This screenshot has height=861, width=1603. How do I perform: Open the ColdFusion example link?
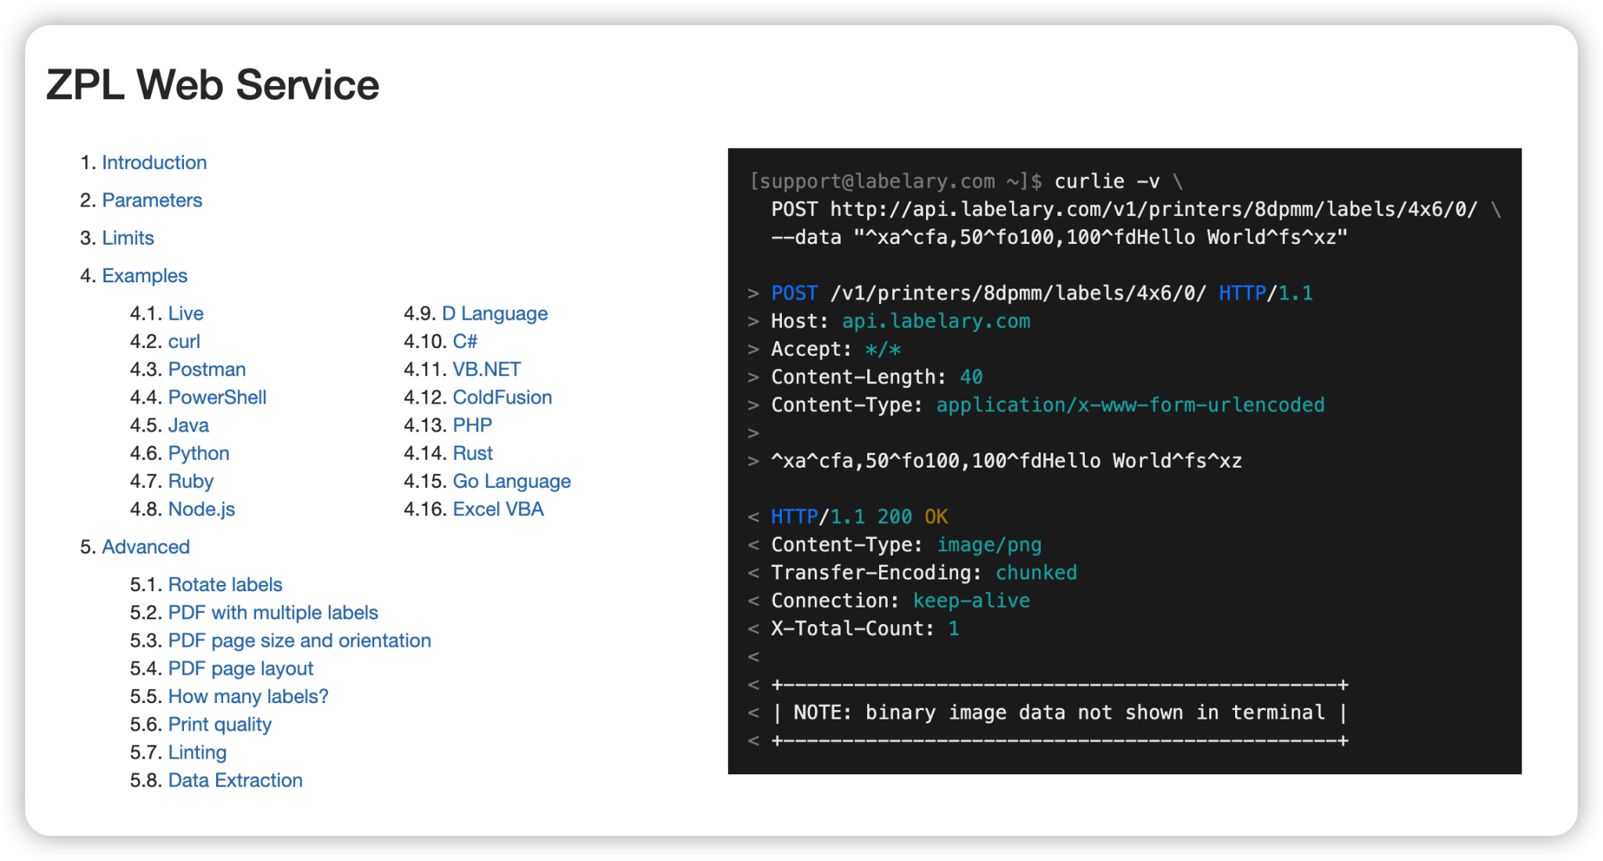(503, 397)
